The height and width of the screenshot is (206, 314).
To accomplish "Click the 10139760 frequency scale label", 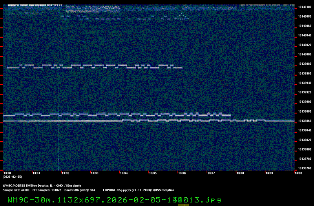I will point(305,168).
